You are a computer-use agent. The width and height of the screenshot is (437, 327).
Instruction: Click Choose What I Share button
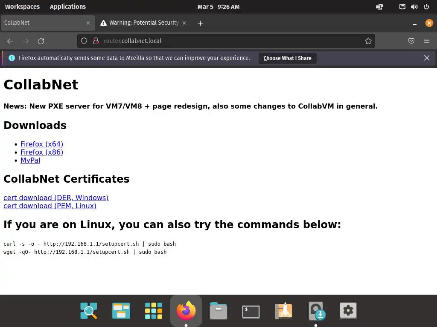[x=287, y=58]
